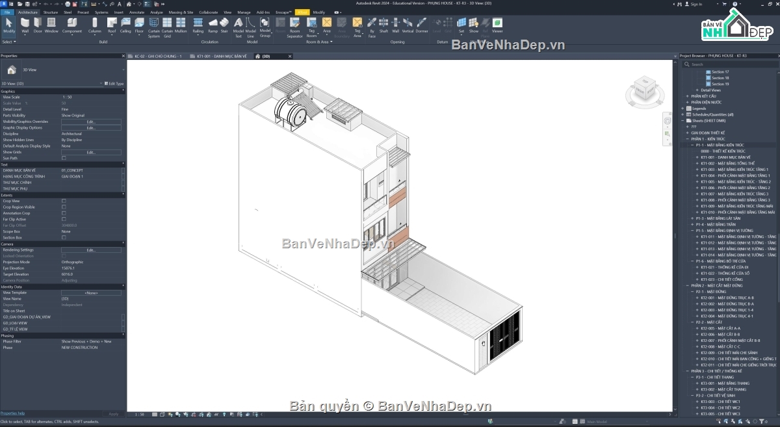
Task: Click the Project Browser search field
Action: pos(731,64)
